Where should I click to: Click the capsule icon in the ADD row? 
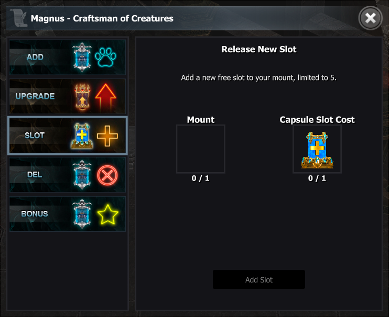click(x=82, y=57)
